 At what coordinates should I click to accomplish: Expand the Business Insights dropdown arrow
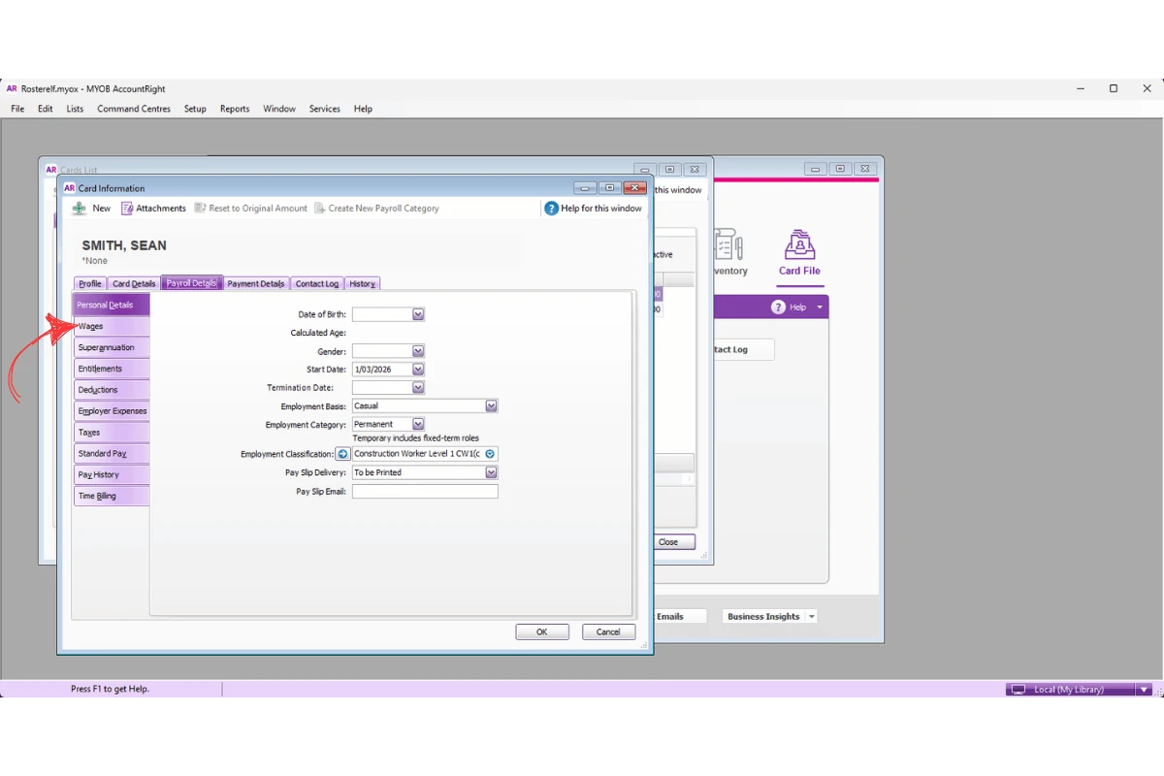[x=812, y=617]
